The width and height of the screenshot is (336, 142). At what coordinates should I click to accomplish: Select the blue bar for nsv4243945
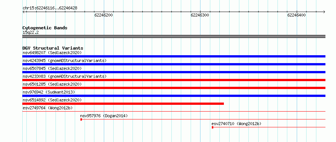tap(174, 64)
